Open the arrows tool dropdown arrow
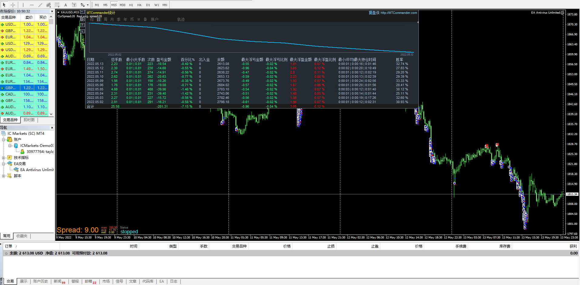Screen dimensions: 580x285 click(88, 5)
